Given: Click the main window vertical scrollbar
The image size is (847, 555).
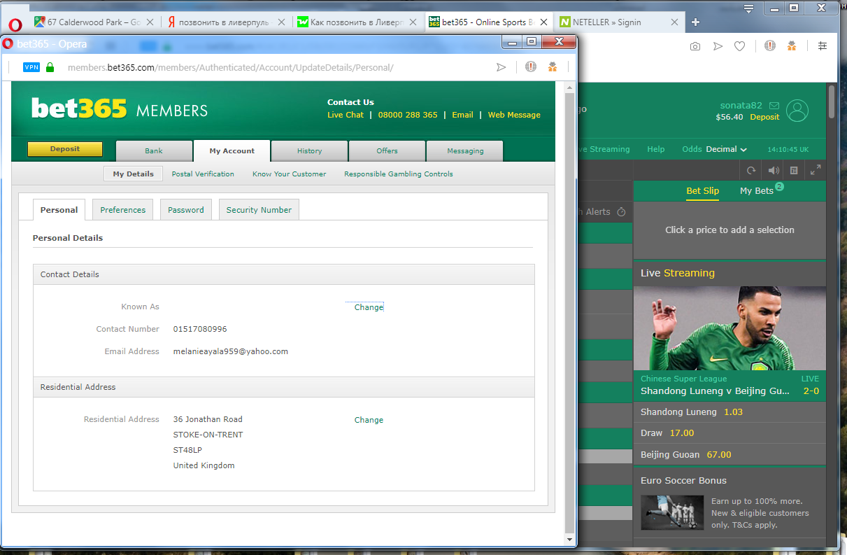Looking at the screenshot, I should (832, 101).
